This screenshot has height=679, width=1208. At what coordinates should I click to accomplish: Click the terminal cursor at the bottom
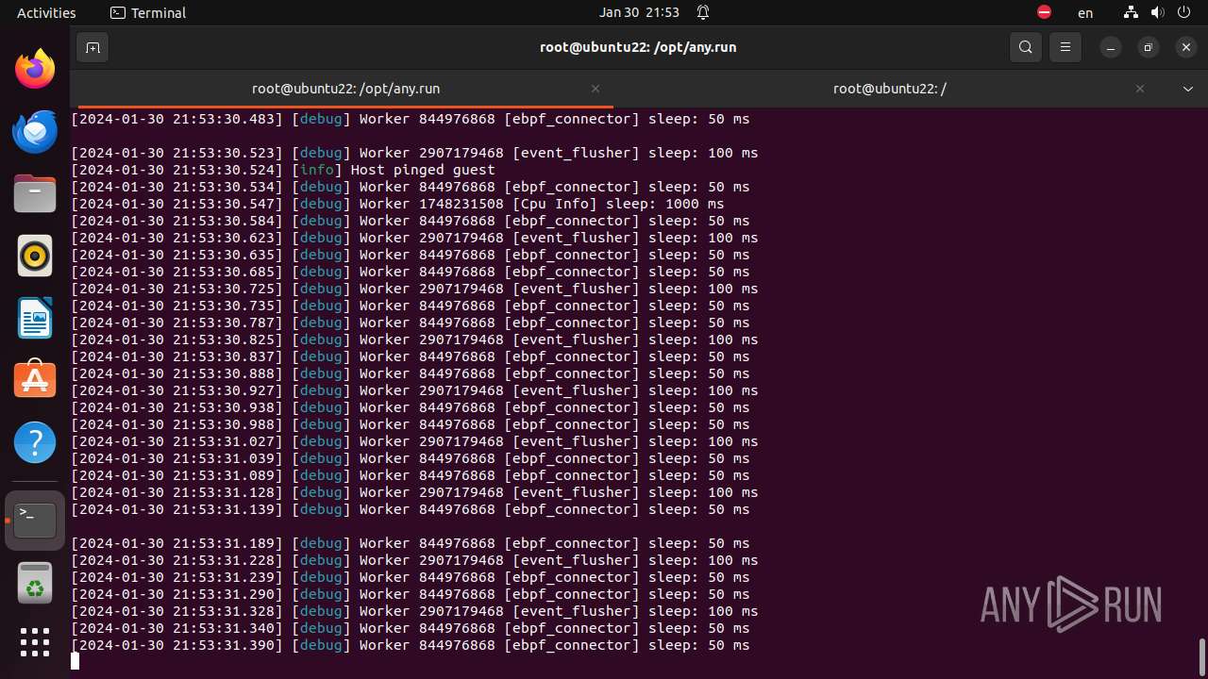pos(75,662)
